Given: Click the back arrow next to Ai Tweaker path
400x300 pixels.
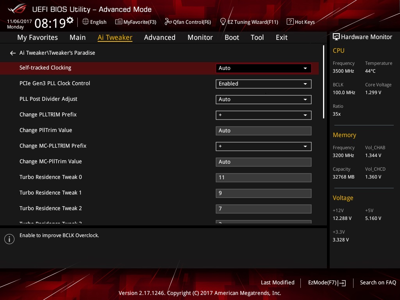Looking at the screenshot, I should 13,53.
